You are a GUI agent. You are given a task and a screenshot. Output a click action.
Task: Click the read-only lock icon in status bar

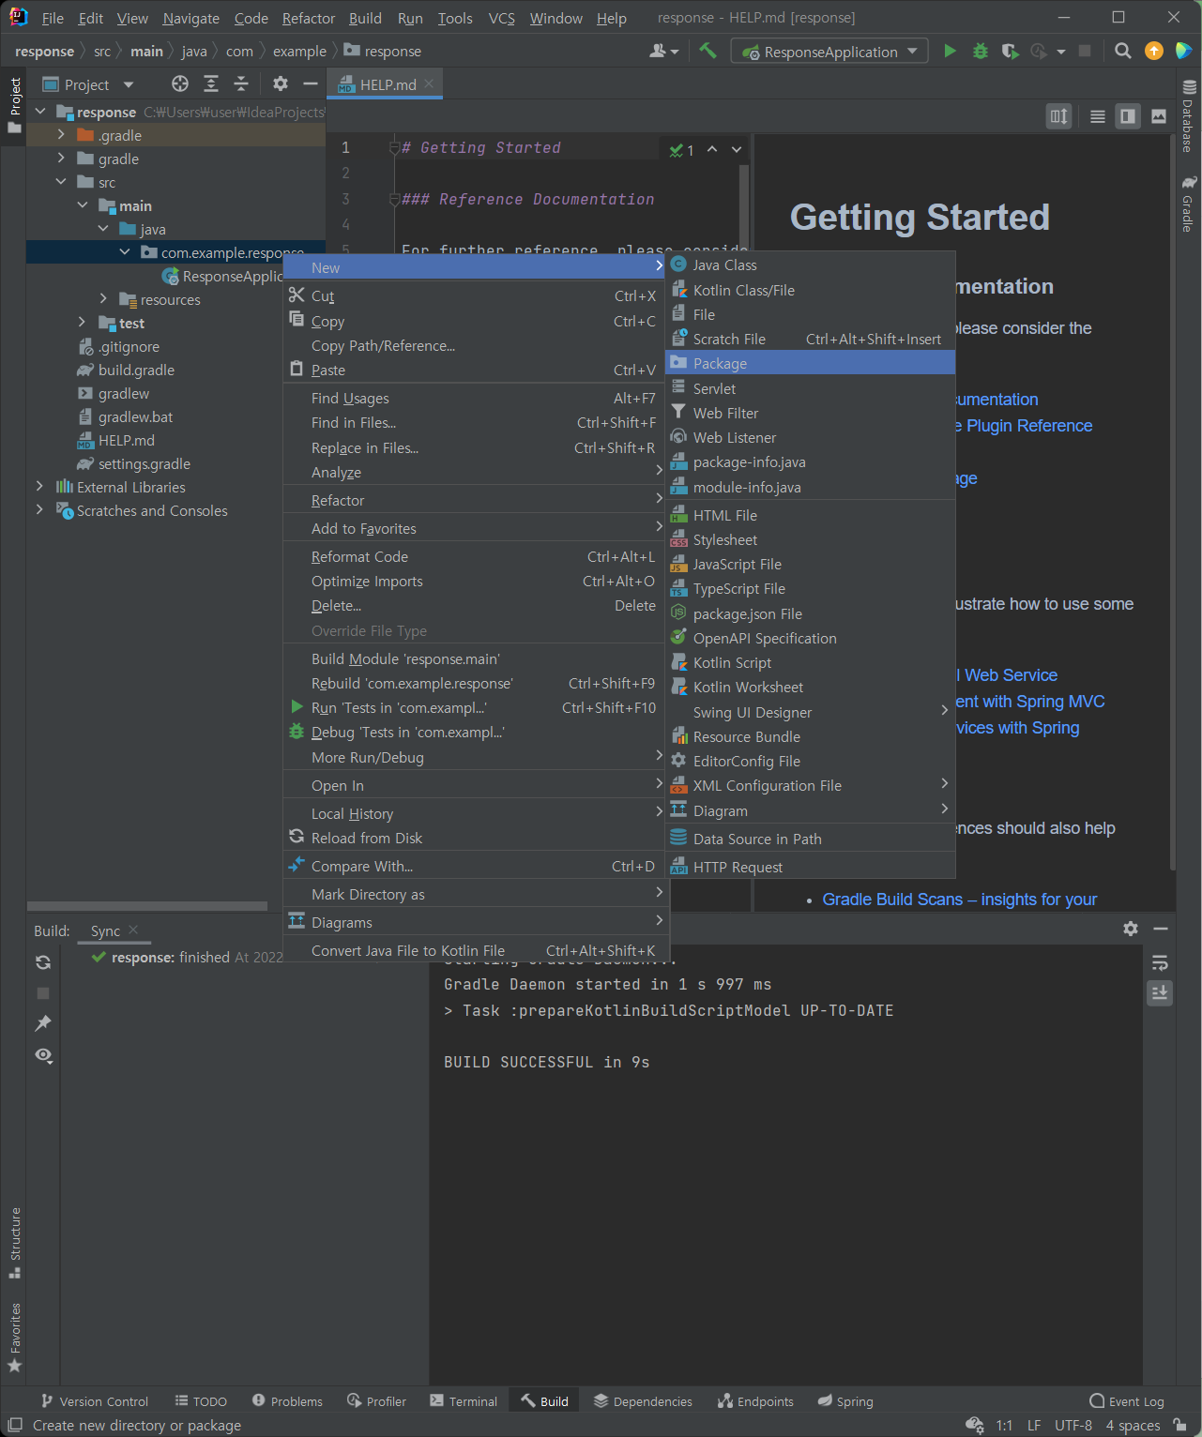(1179, 1425)
